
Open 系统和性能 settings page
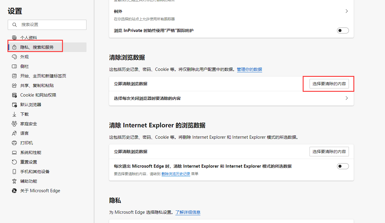tap(47, 152)
